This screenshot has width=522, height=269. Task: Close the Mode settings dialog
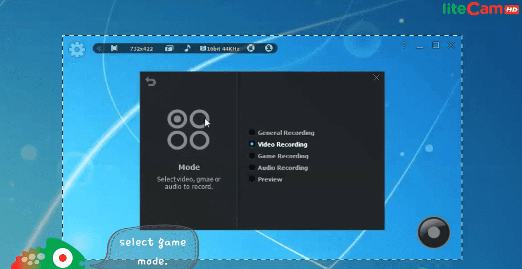coord(376,77)
